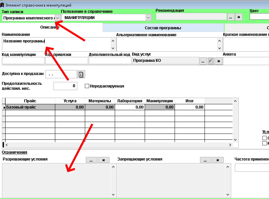Click the checkmark button next to Вид услуг
Screen dimensions: 269x199
coord(211,61)
